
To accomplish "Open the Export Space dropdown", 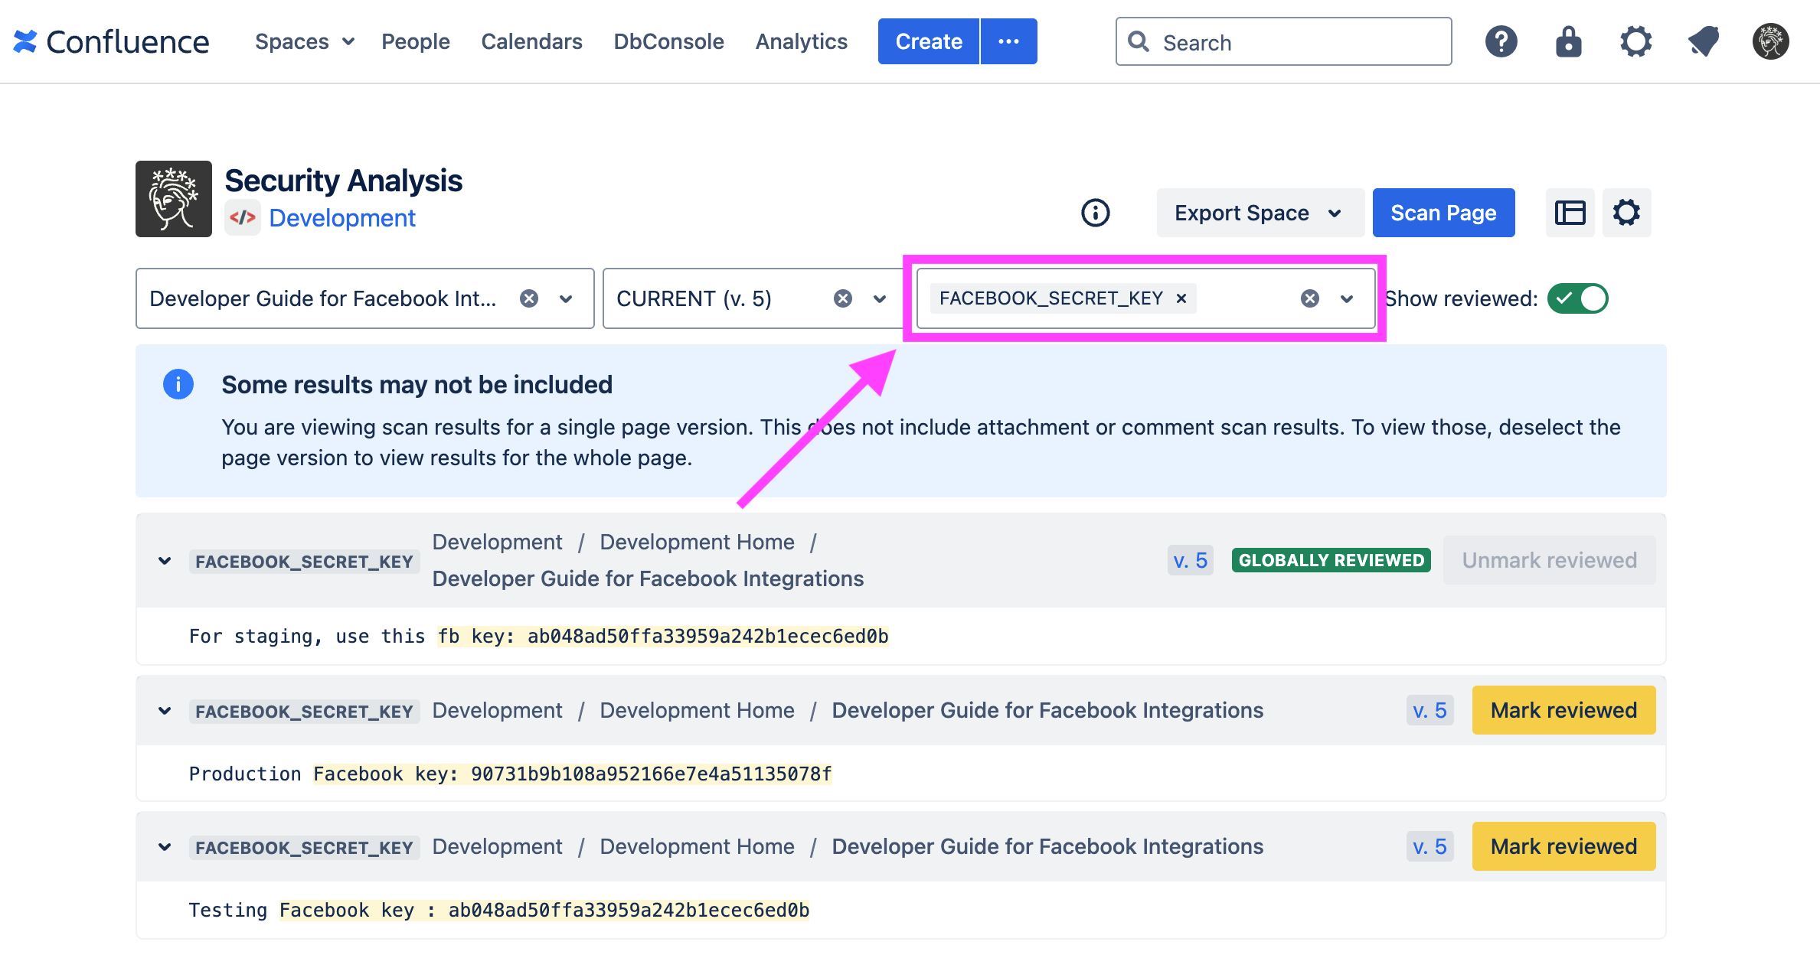I will tap(1260, 213).
